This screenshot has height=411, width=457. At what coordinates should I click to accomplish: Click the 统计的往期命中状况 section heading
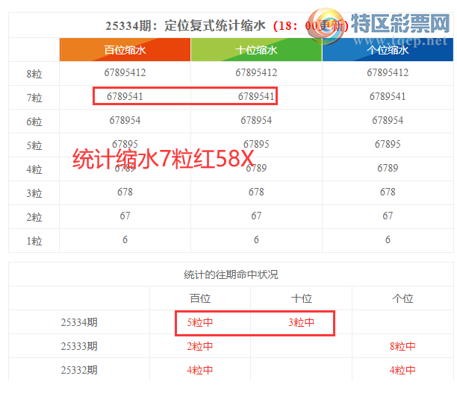[231, 274]
